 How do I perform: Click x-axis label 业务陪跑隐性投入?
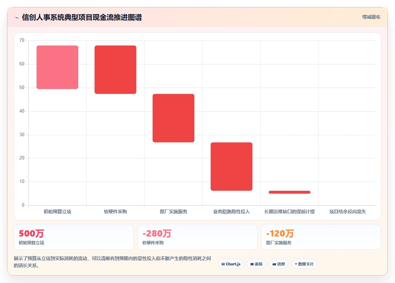pyautogui.click(x=231, y=212)
